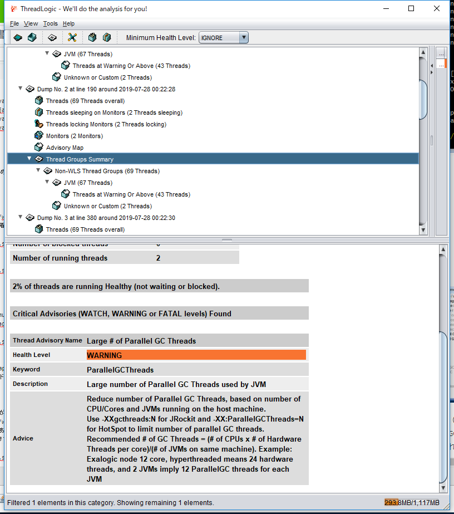Click the details pane vertical scrollbar thumb

(443, 407)
